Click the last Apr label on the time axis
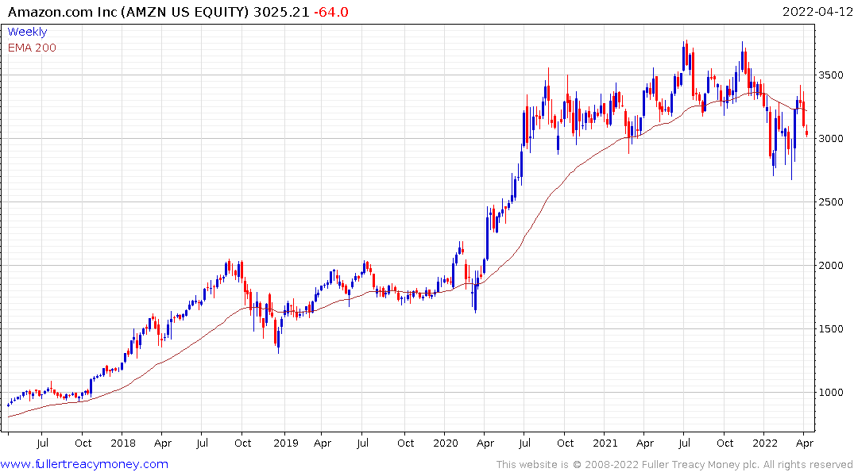The width and height of the screenshot is (854, 476). click(x=805, y=443)
